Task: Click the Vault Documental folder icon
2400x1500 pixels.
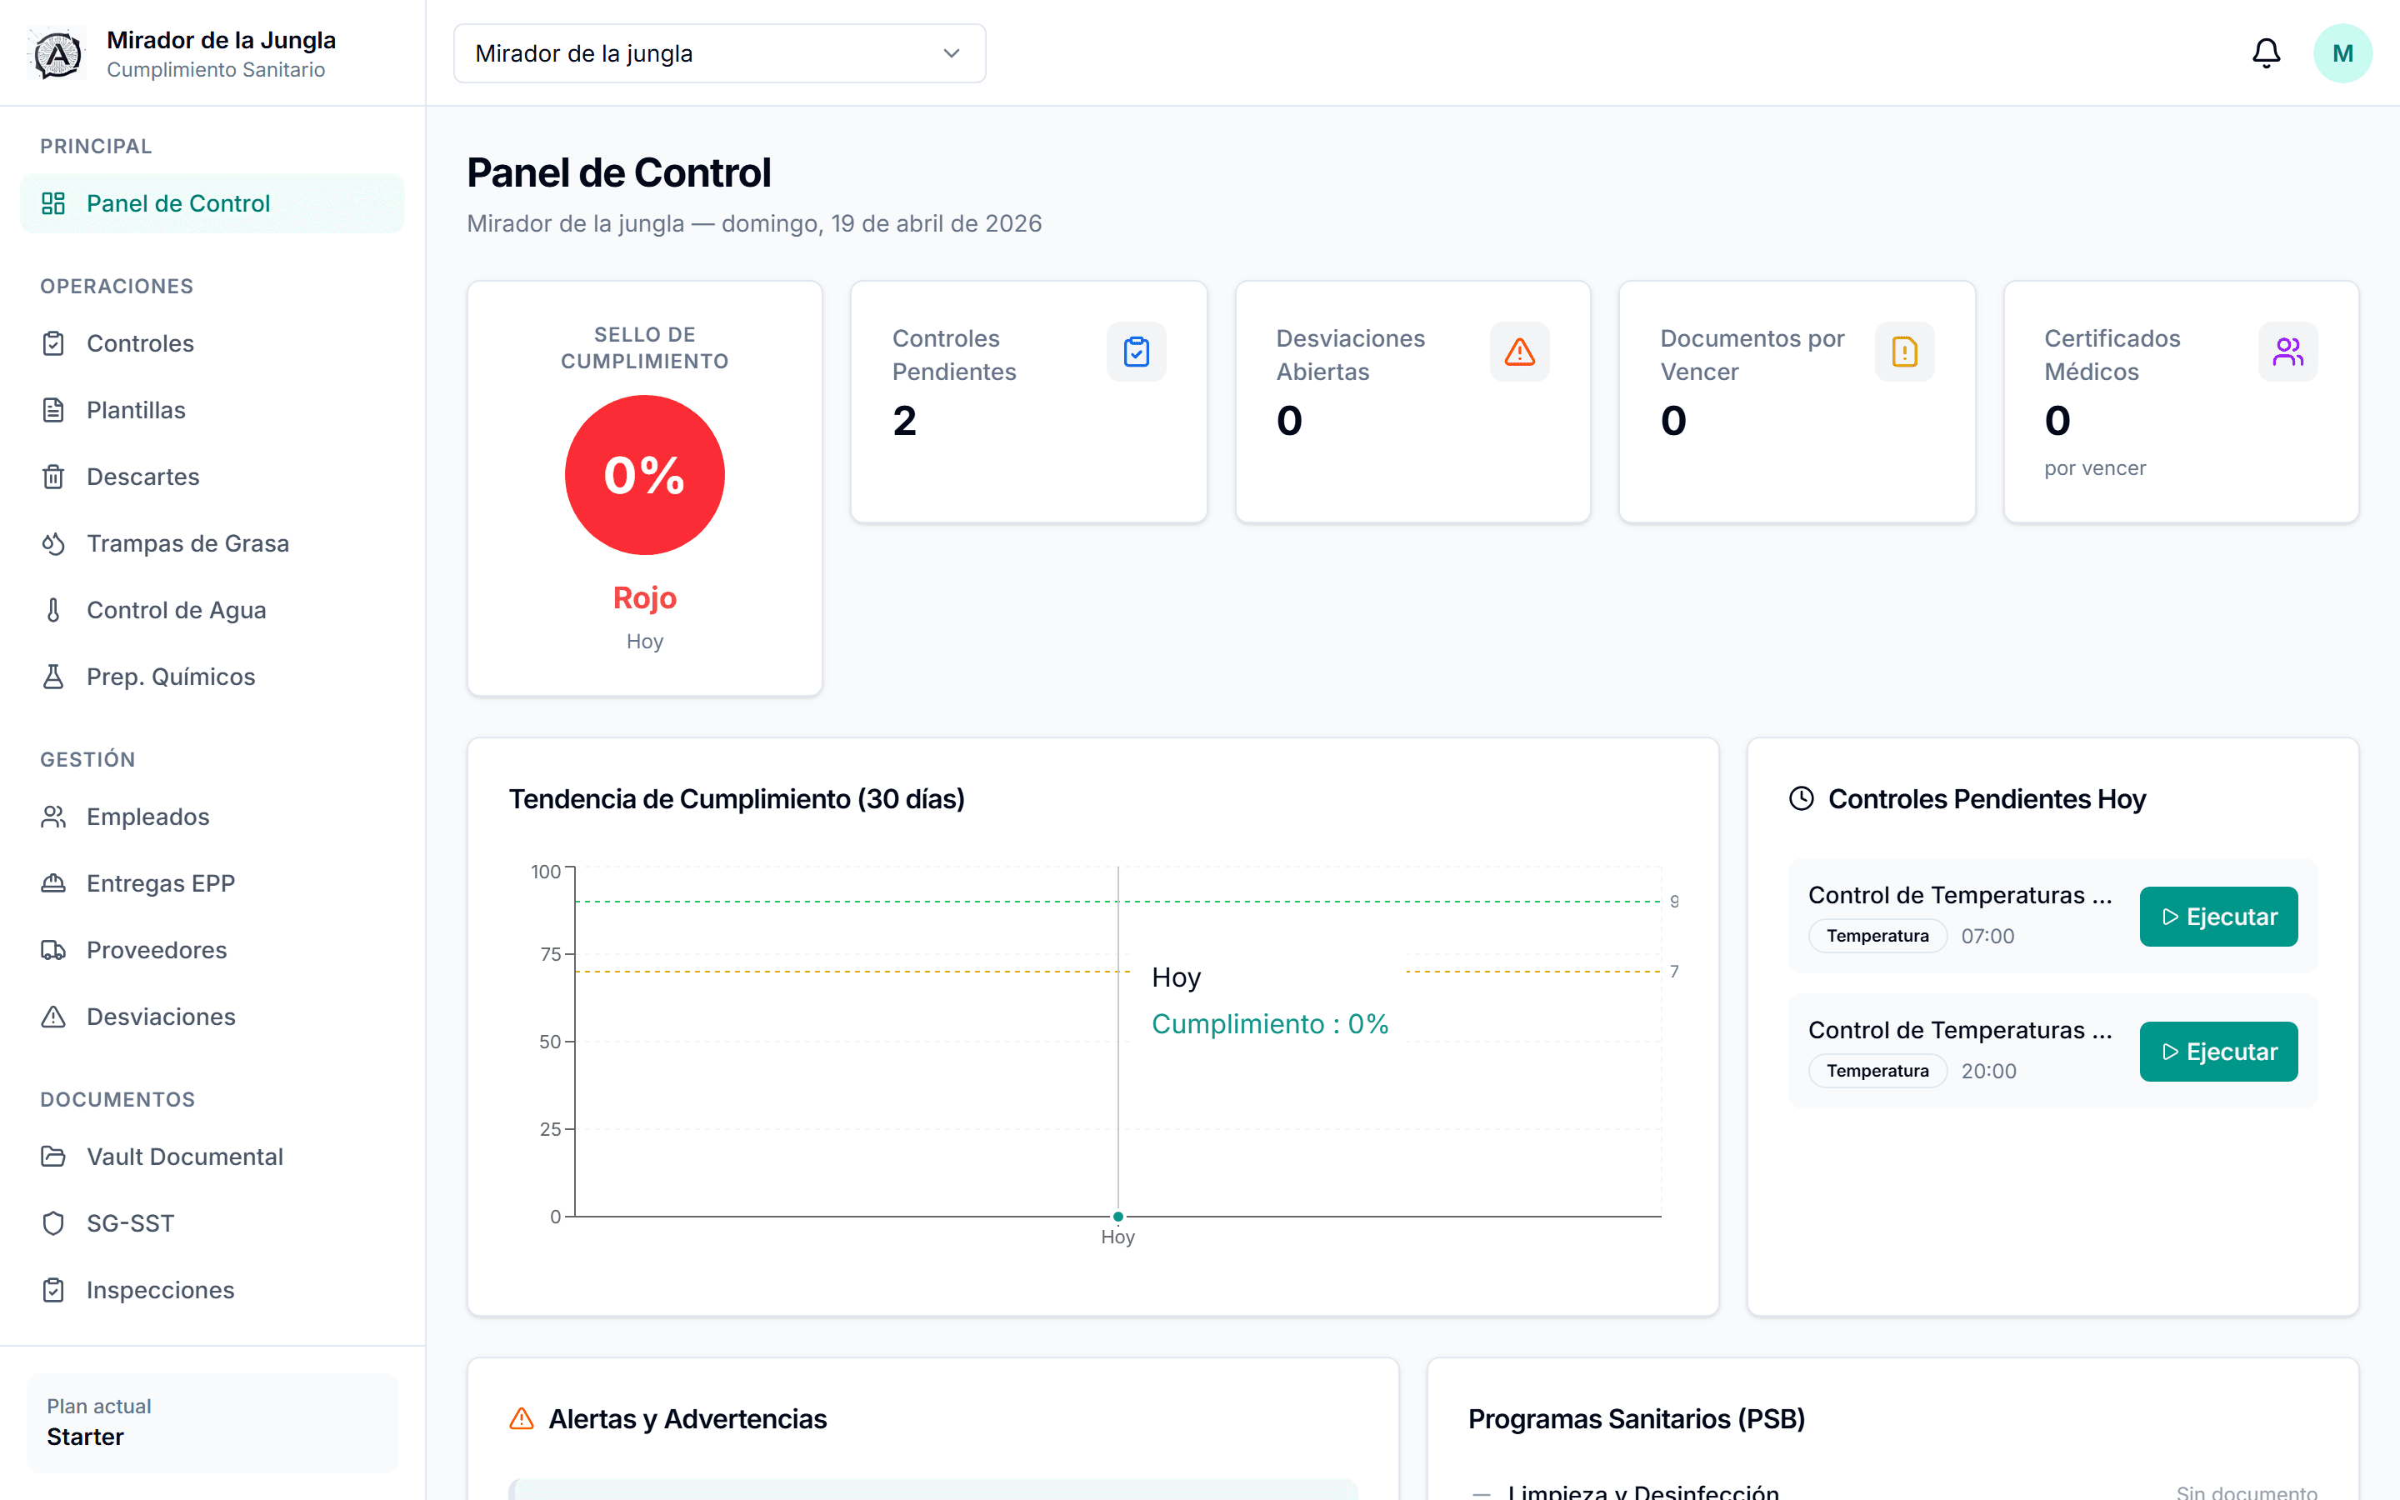Action: click(x=53, y=1157)
